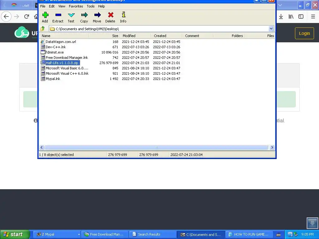Click the Mypal.lnk shortcut icon
Image resolution: width=319 pixels, height=239 pixels.
43,79
